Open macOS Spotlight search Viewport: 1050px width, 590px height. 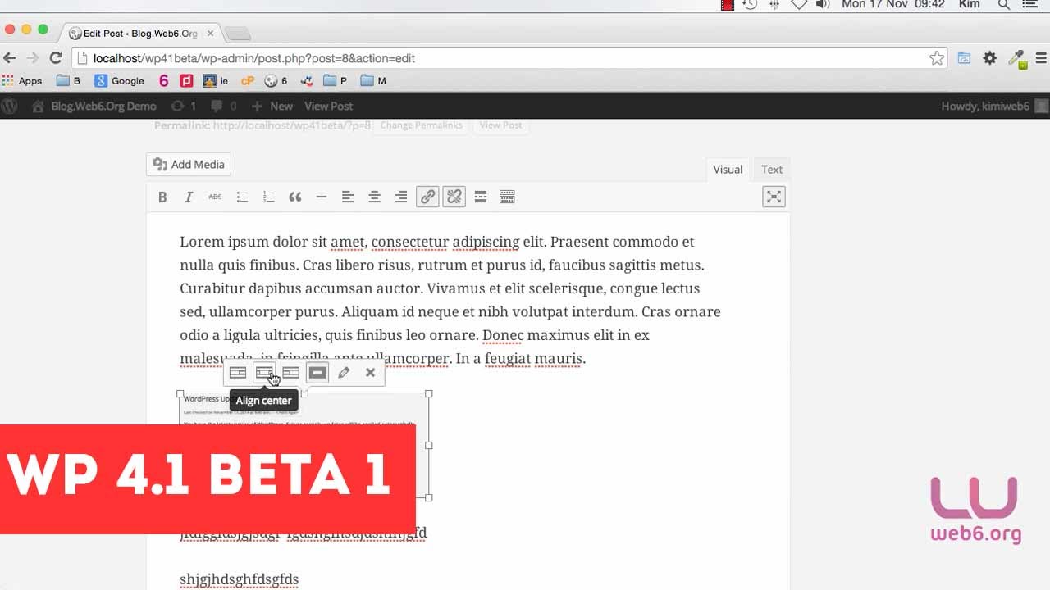(x=1004, y=5)
